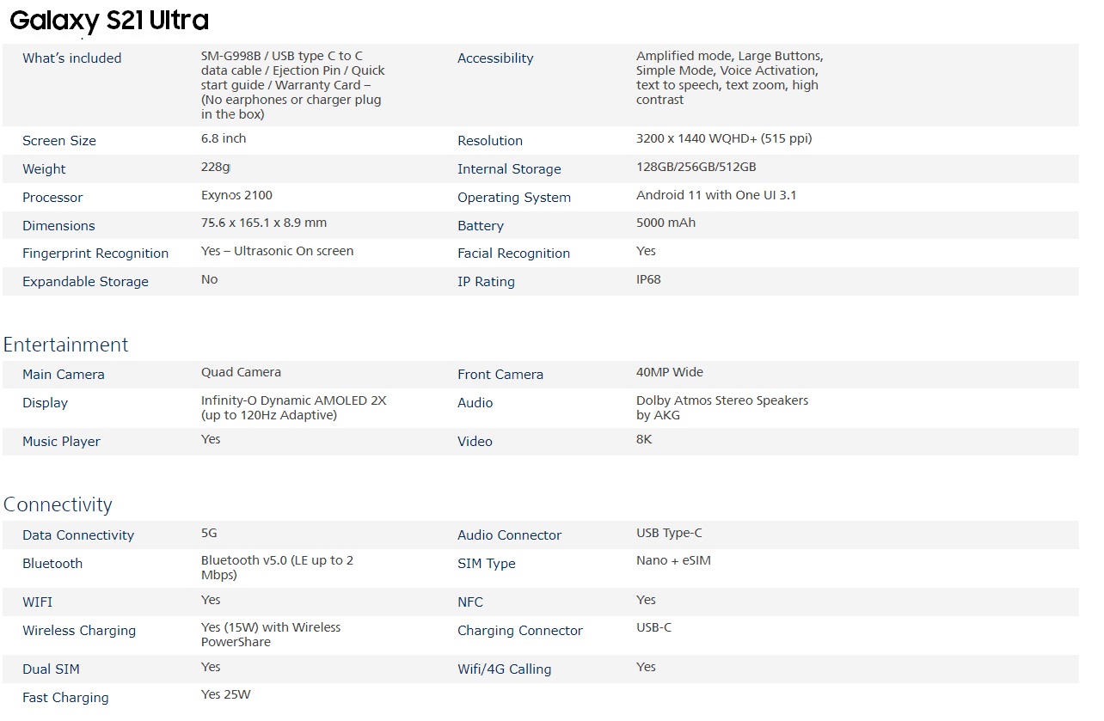Viewport: 1104px width, 721px height.
Task: Click the Accessibility label
Action: click(x=495, y=58)
